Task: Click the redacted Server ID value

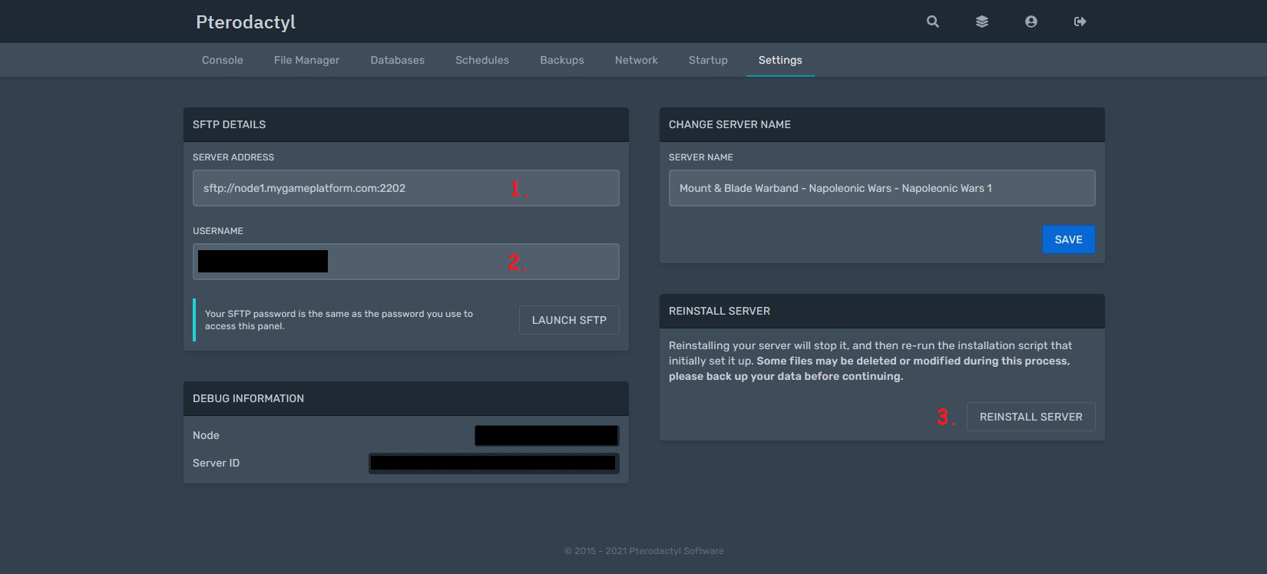Action: [494, 463]
